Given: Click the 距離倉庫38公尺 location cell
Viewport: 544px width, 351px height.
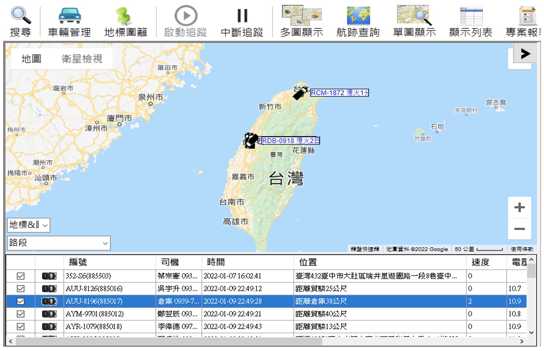Looking at the screenshot, I should click(x=380, y=301).
